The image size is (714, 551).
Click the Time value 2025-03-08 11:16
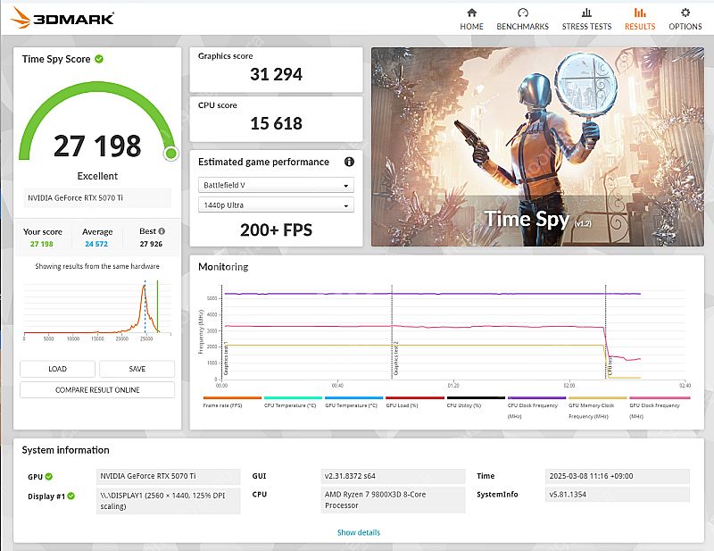tap(617, 476)
